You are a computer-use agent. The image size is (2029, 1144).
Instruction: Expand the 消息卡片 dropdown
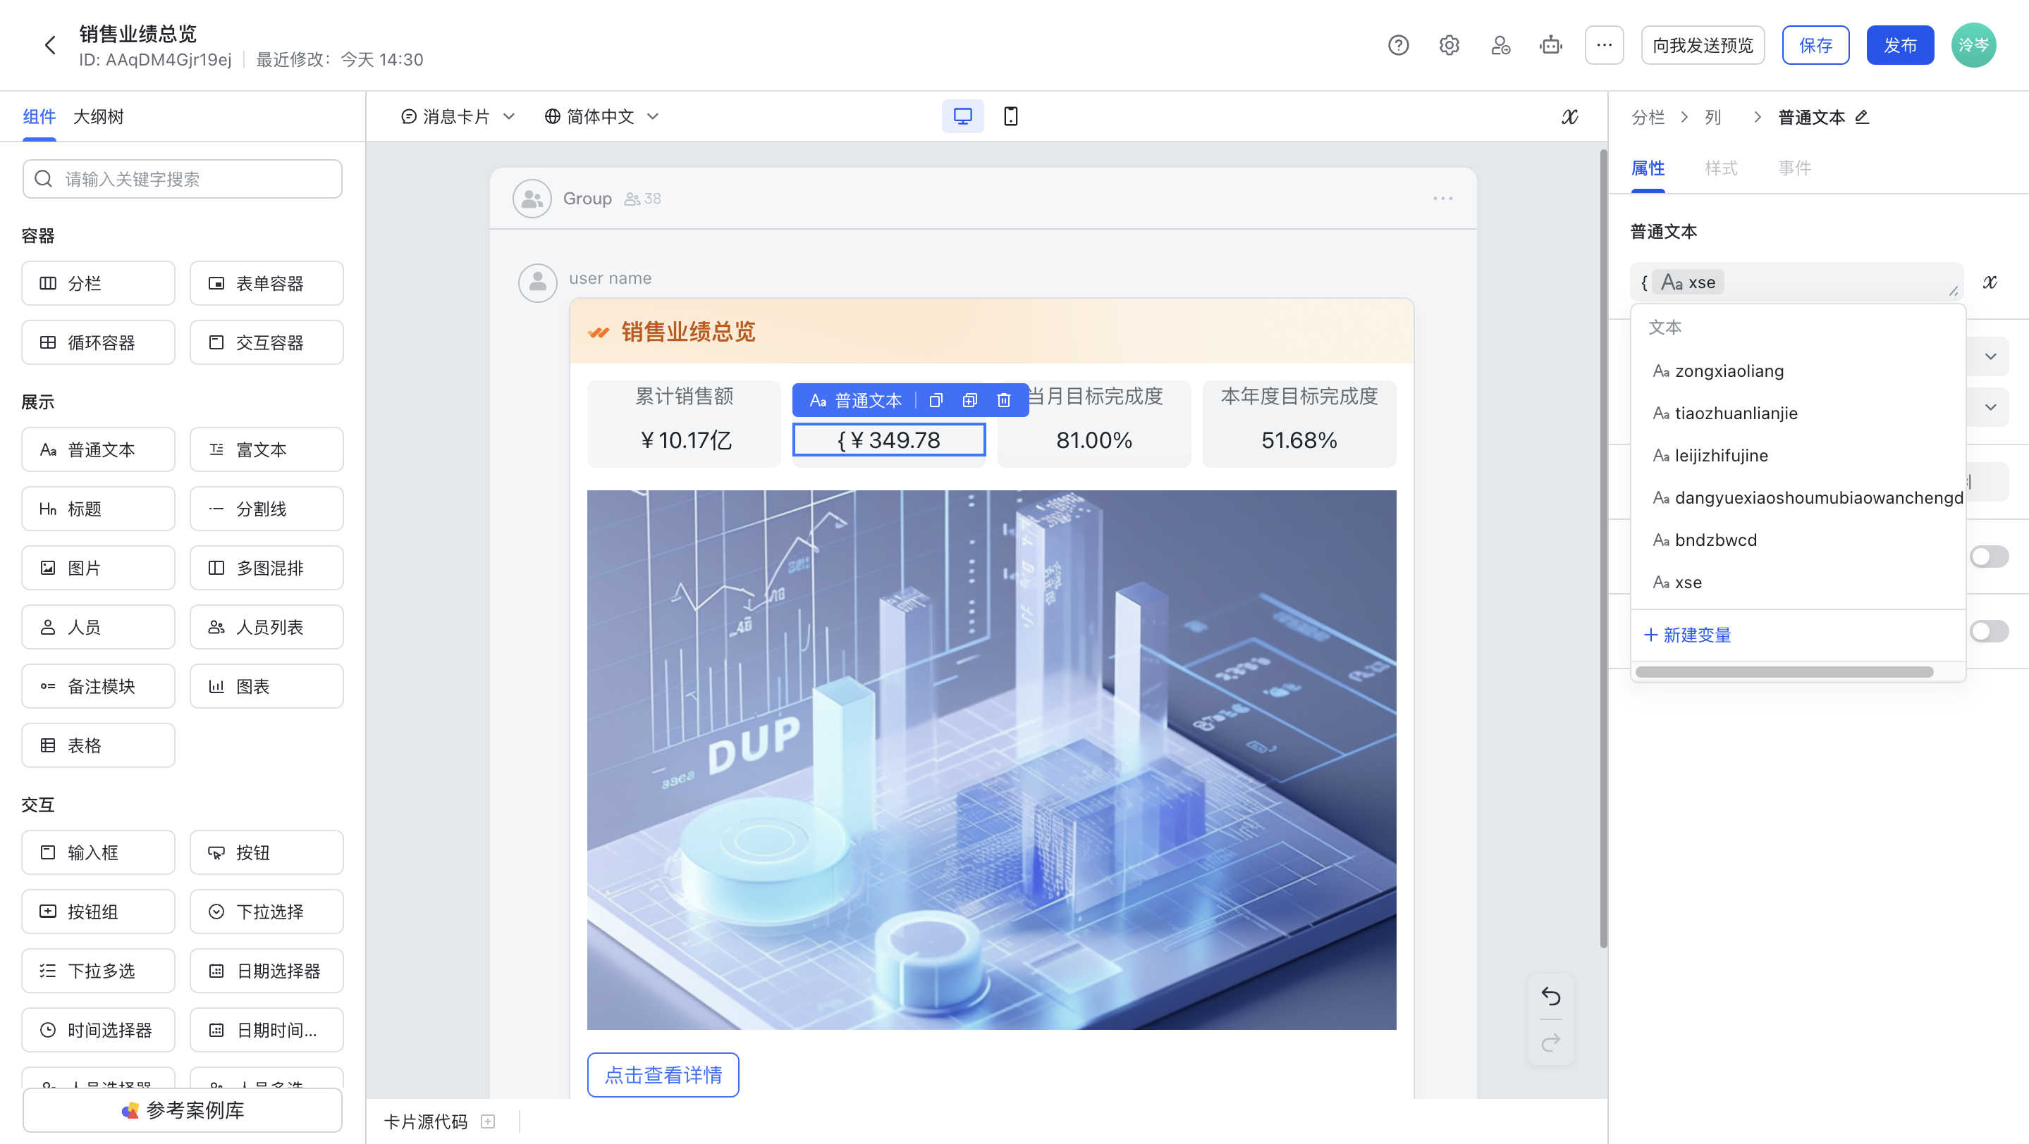click(458, 116)
